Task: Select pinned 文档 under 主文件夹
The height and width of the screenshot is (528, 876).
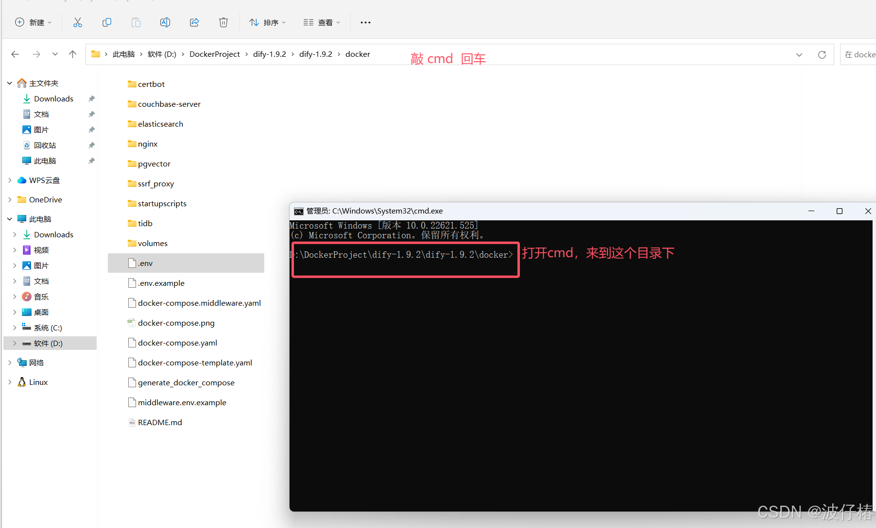Action: (x=41, y=114)
